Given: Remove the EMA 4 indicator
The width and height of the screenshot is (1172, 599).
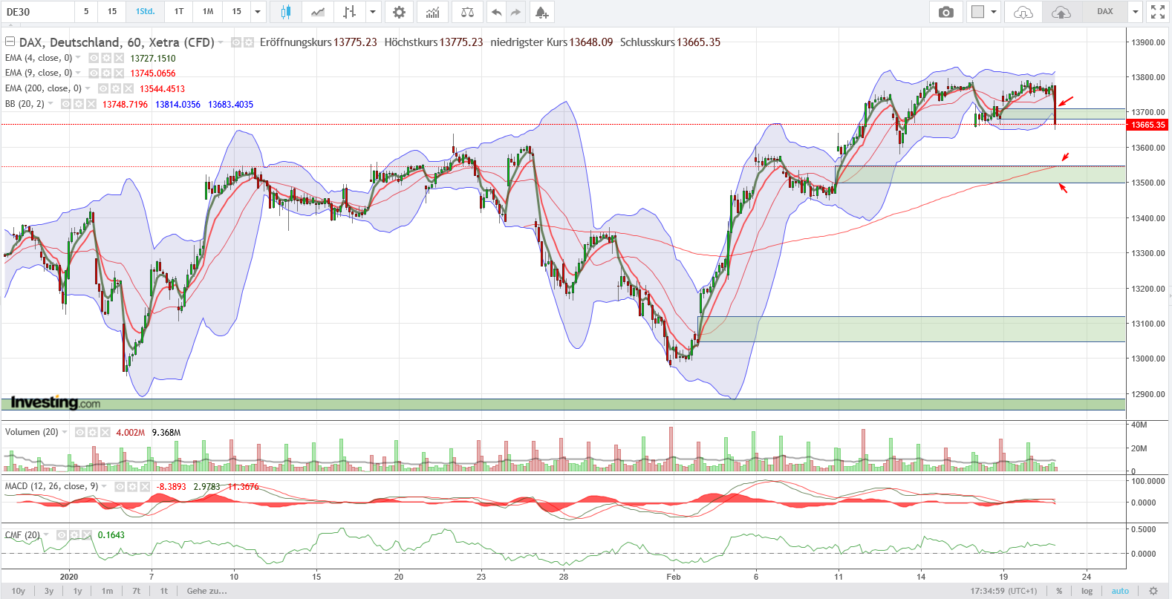Looking at the screenshot, I should pos(119,58).
